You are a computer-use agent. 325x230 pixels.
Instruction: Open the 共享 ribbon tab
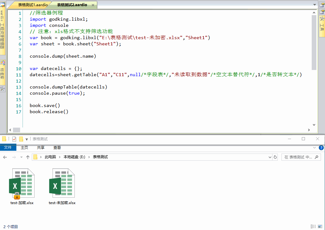(x=41, y=147)
